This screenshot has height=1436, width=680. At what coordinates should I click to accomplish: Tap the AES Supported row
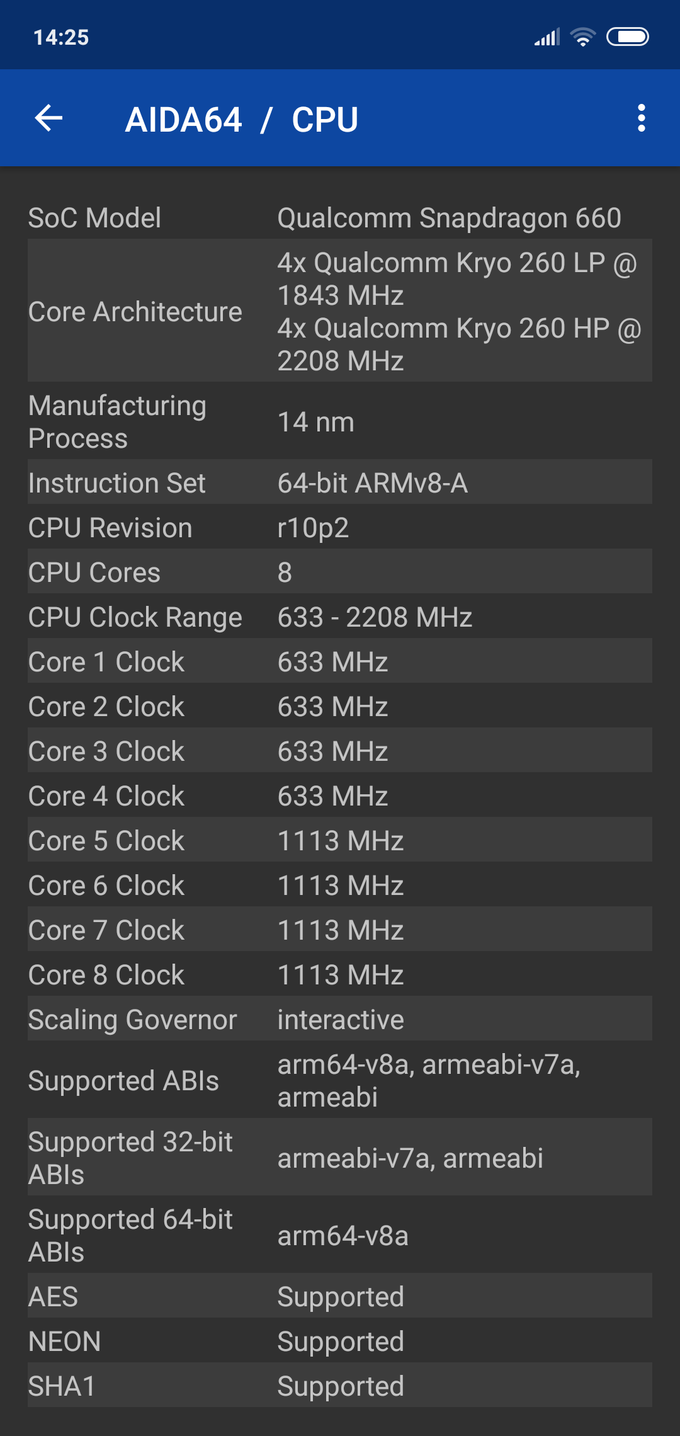pos(340,1297)
